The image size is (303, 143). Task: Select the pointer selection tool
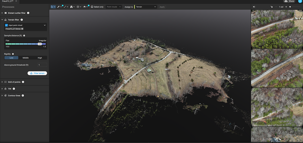pos(52,7)
